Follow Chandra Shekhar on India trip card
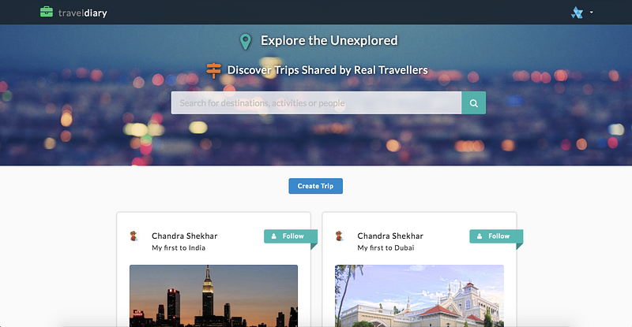Image resolution: width=632 pixels, height=327 pixels. (x=291, y=236)
